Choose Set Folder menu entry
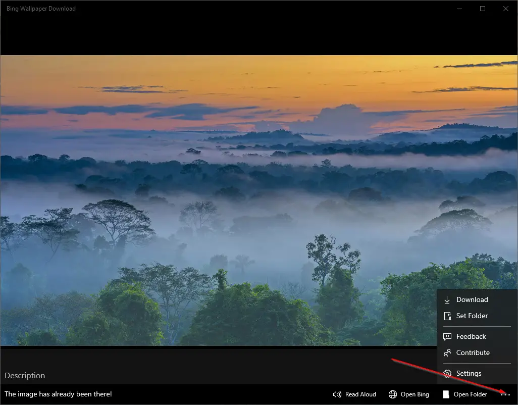The height and width of the screenshot is (405, 518). click(477, 316)
